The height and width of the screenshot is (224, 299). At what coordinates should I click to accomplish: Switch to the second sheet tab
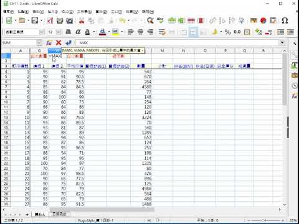59,214
